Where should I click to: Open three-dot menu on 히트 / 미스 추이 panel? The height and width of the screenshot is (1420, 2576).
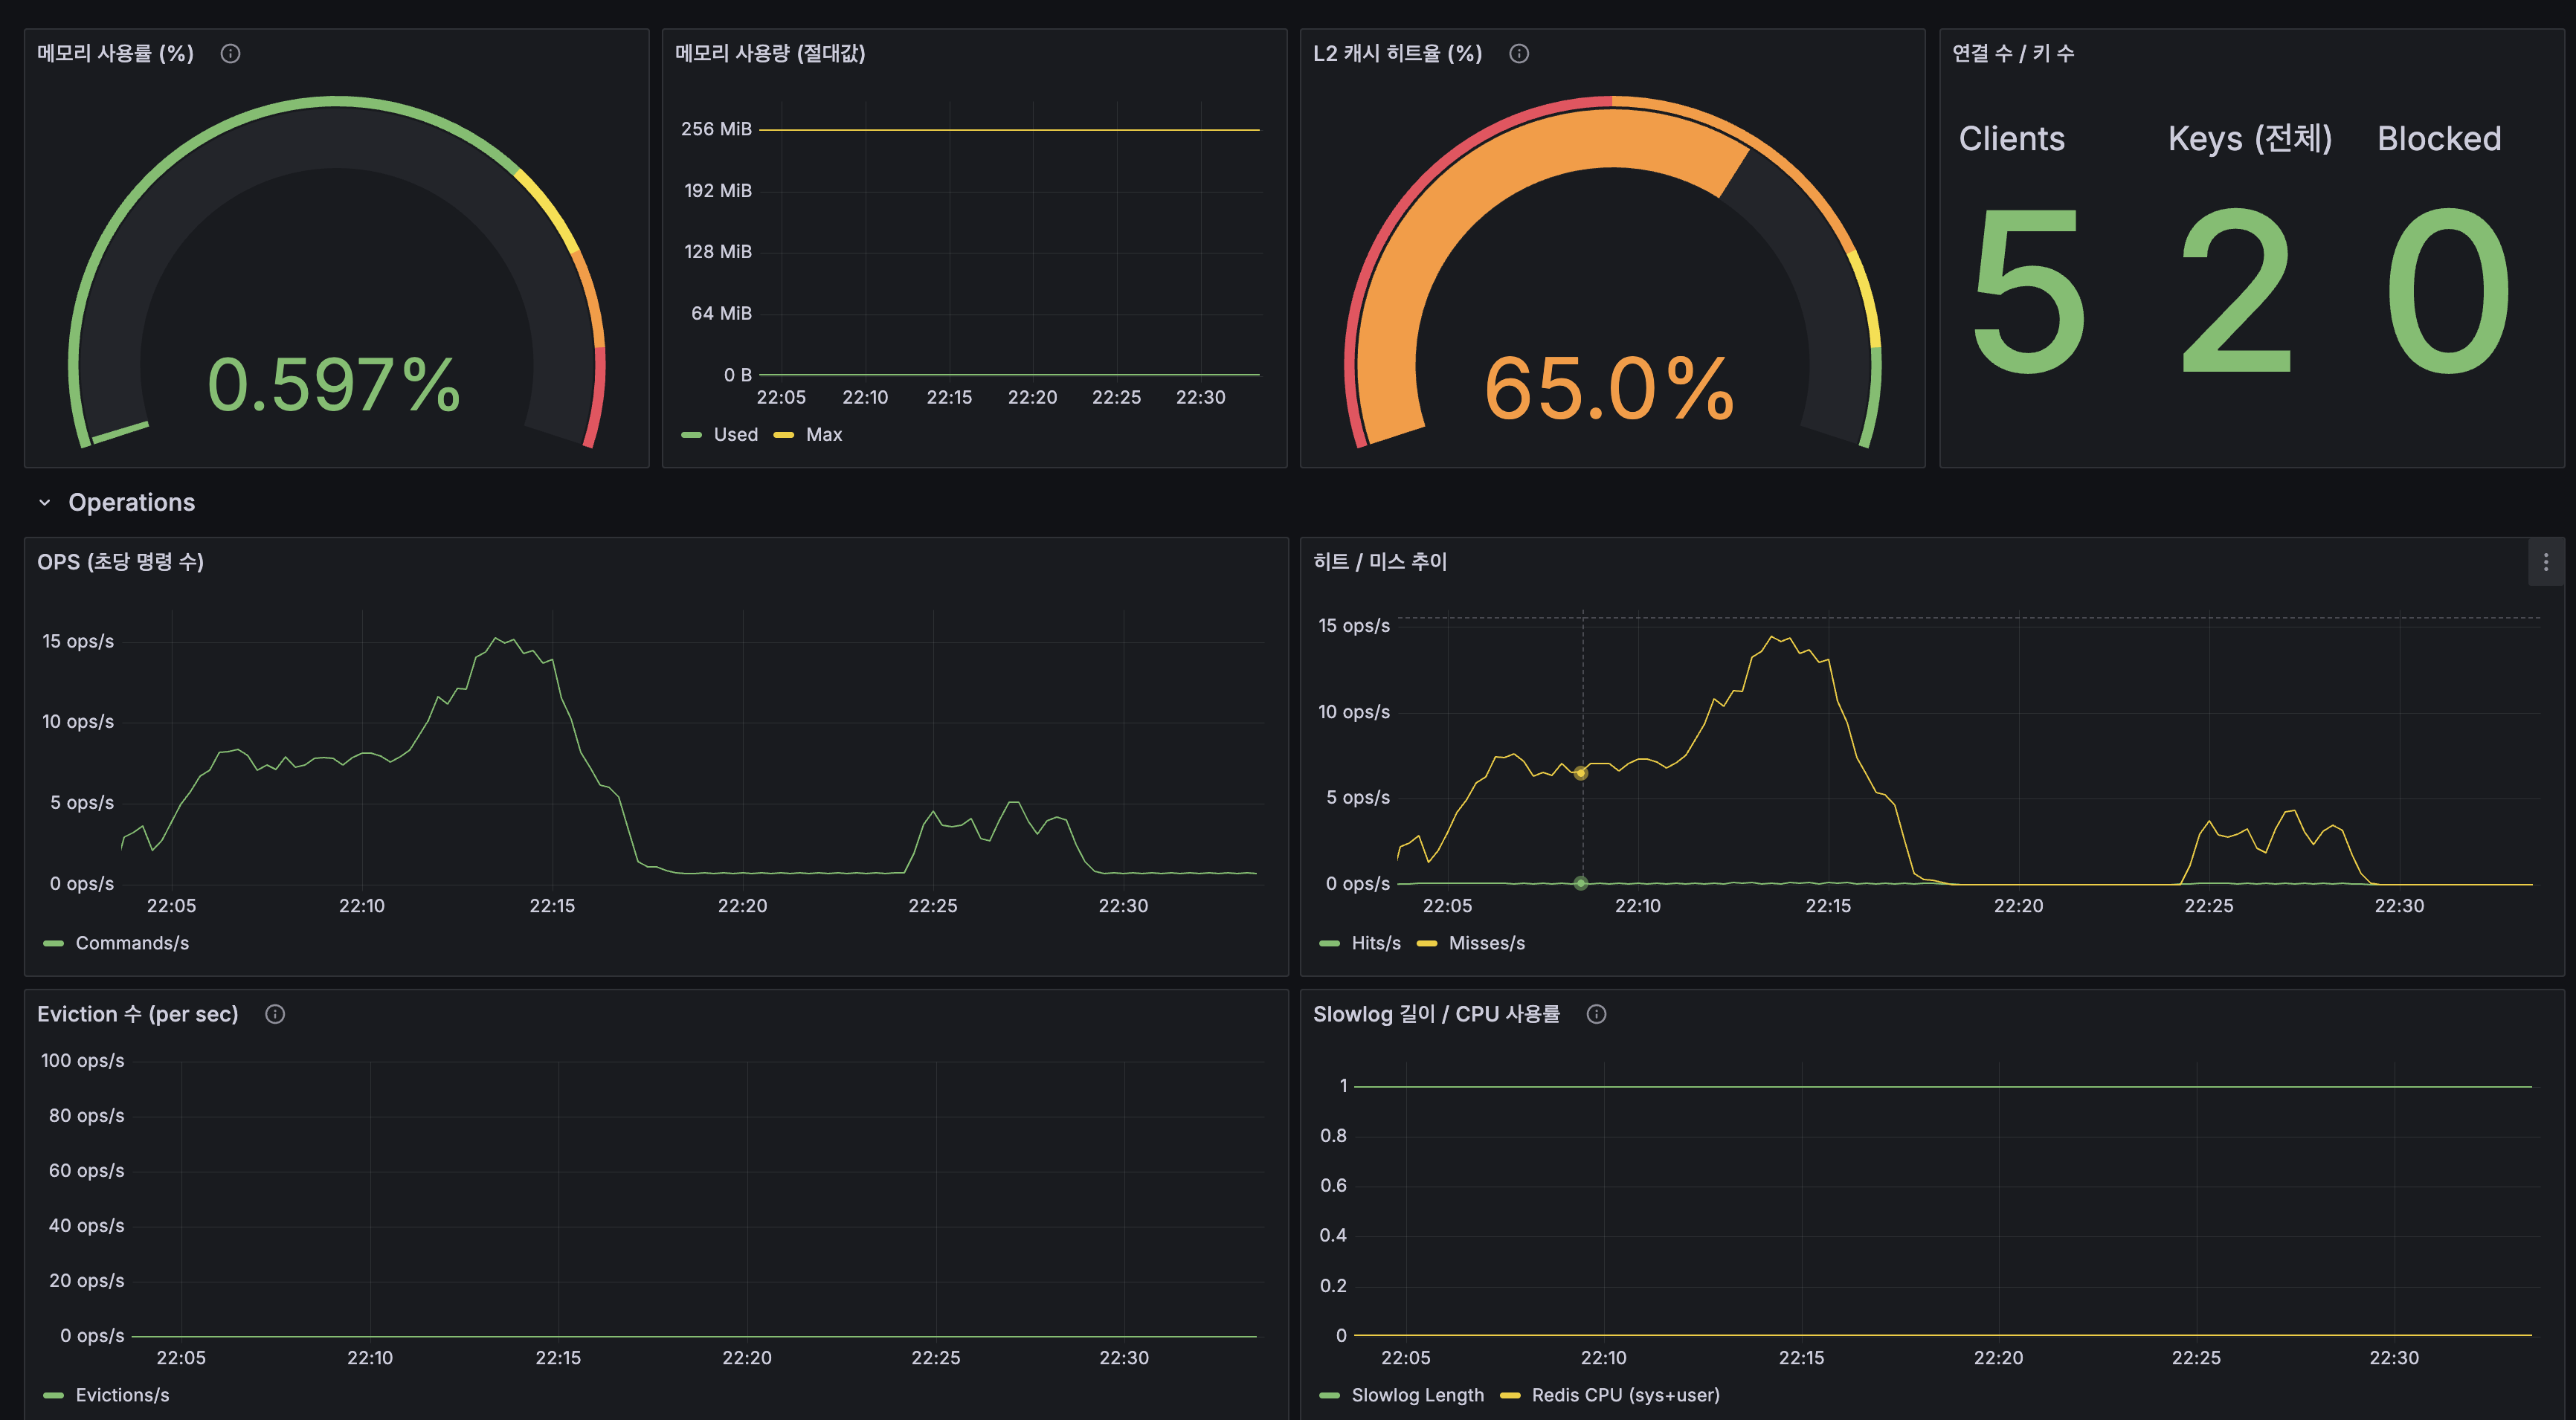coord(2545,563)
